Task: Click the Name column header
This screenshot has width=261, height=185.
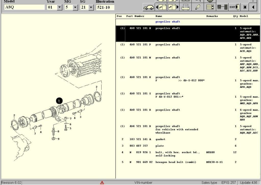Action: [159, 16]
